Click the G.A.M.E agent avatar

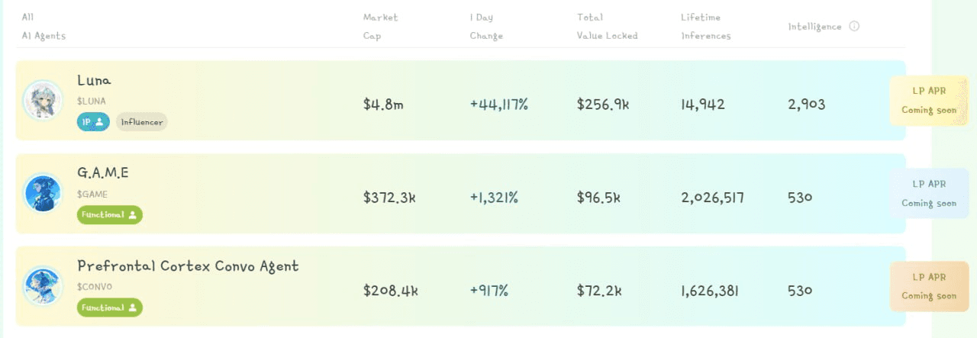pyautogui.click(x=43, y=193)
